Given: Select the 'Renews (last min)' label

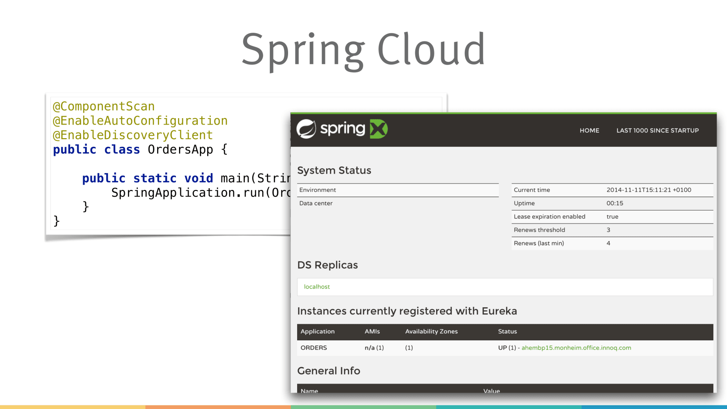Looking at the screenshot, I should pos(539,243).
